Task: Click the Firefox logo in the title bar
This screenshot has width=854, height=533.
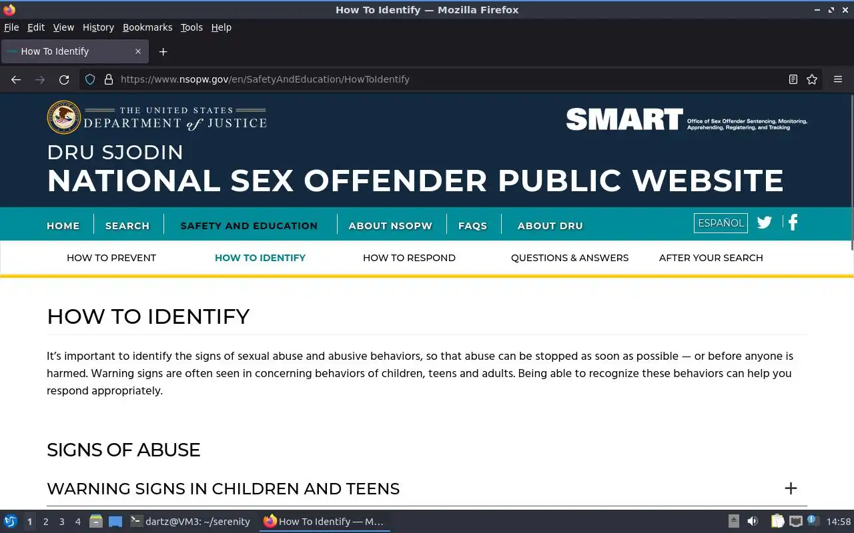Action: [9, 10]
